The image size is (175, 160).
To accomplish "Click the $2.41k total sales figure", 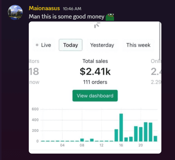I will pos(95,71).
